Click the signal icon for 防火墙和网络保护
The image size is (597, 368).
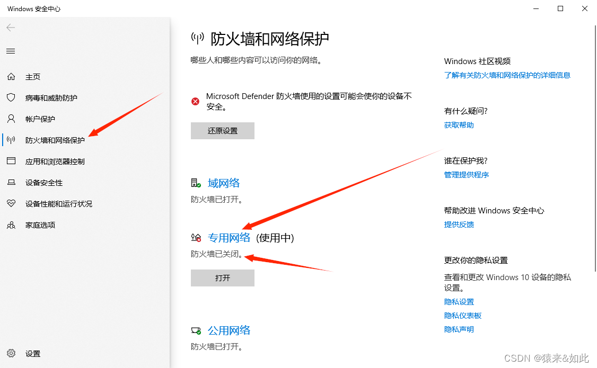[x=11, y=140]
